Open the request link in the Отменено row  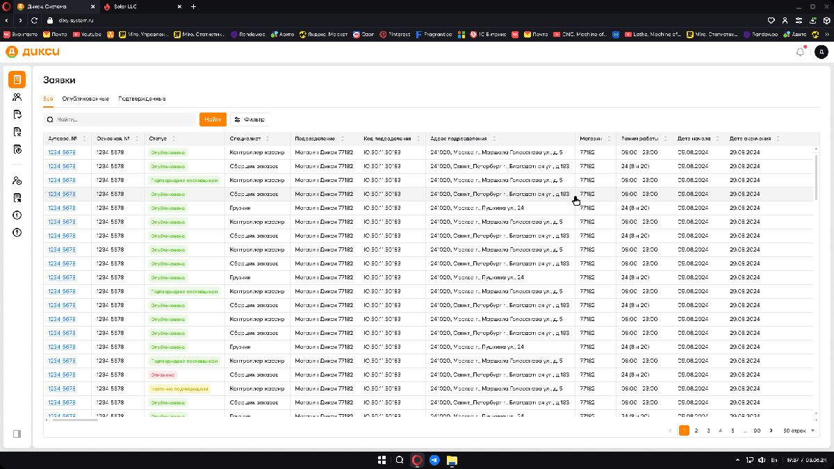tap(62, 375)
